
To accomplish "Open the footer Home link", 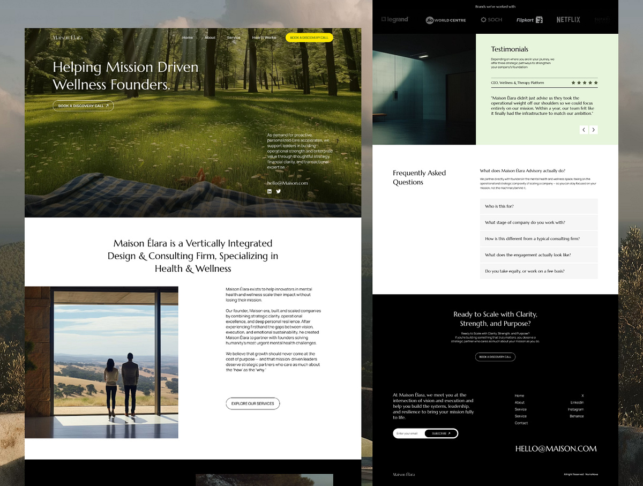I will (519, 395).
